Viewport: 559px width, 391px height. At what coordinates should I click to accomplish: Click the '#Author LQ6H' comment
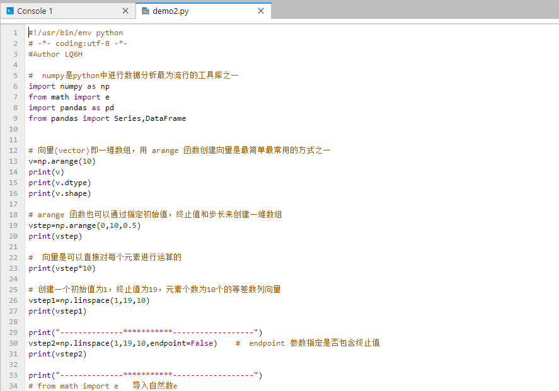pos(55,54)
